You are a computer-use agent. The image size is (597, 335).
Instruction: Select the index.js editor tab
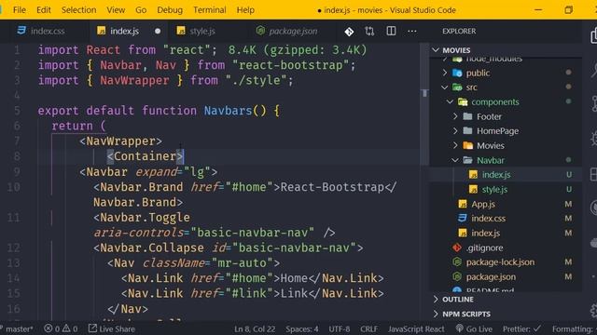point(124,31)
